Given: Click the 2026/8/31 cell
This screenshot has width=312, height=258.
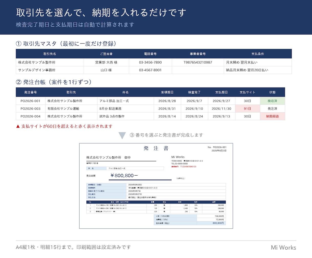Looking at the screenshot, I should click(x=167, y=109).
